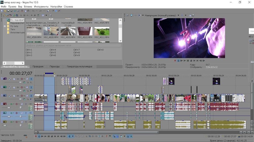Mute video track 2
Viewport: 254px width, 142px height.
tap(27, 87)
